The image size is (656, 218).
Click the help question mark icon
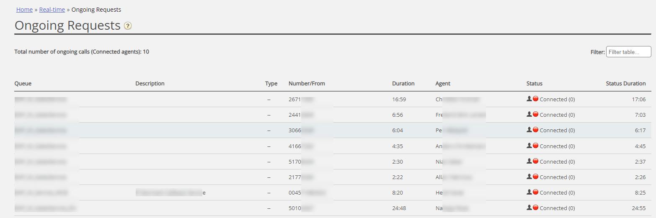[128, 26]
